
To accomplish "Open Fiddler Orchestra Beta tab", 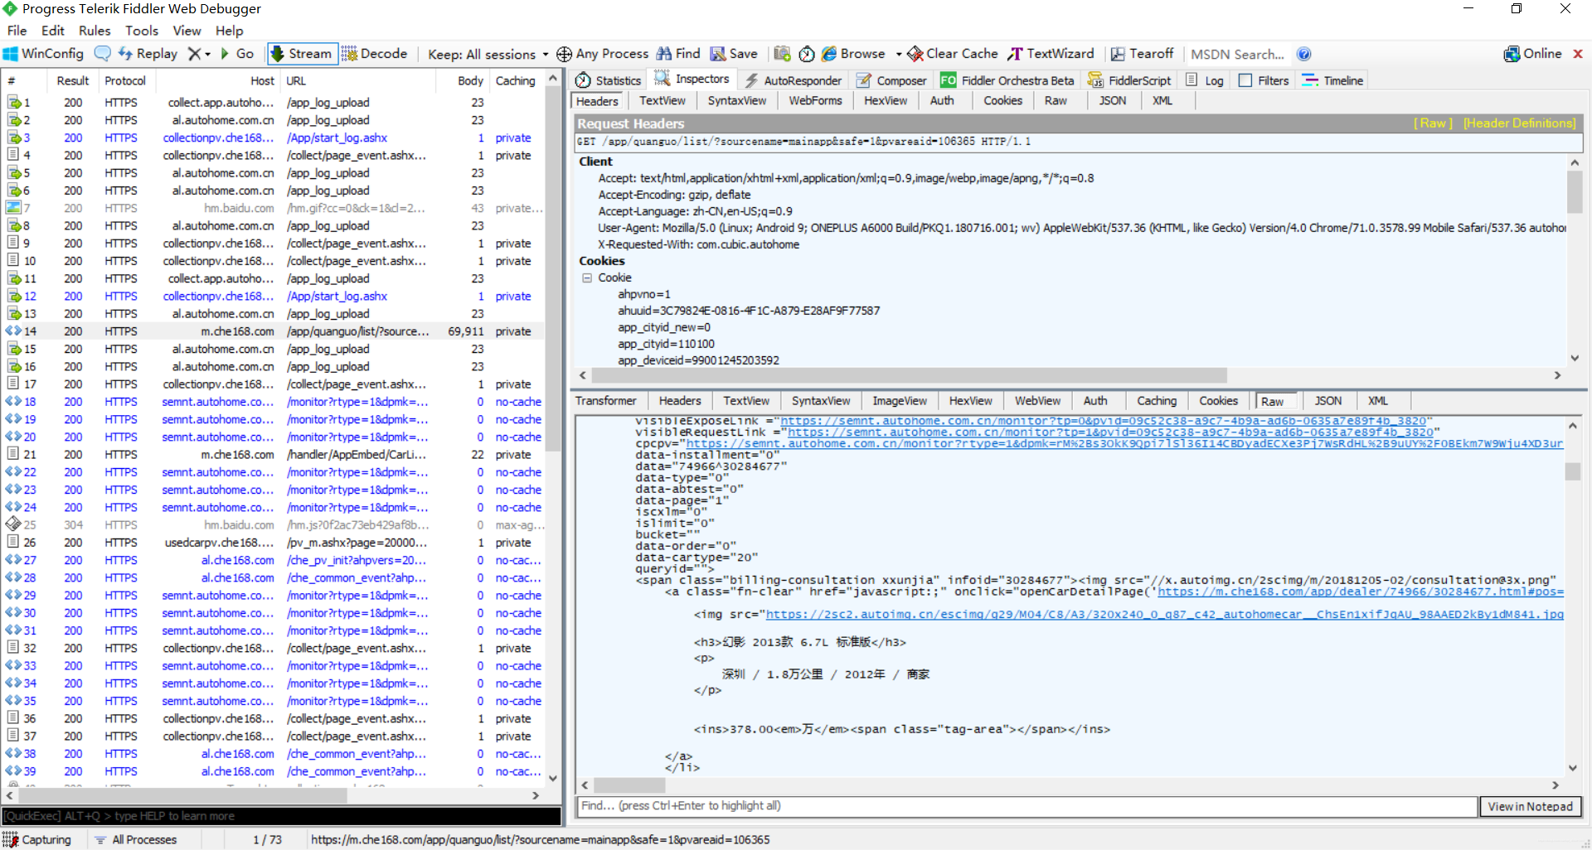I will click(x=1007, y=80).
